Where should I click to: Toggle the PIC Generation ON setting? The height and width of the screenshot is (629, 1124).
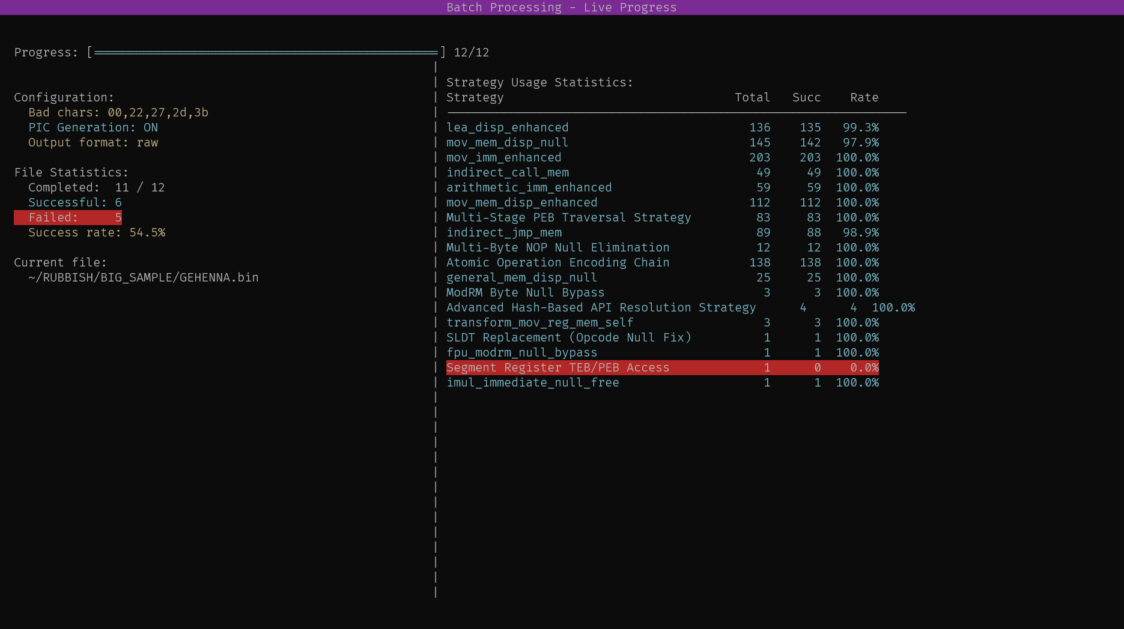point(93,127)
